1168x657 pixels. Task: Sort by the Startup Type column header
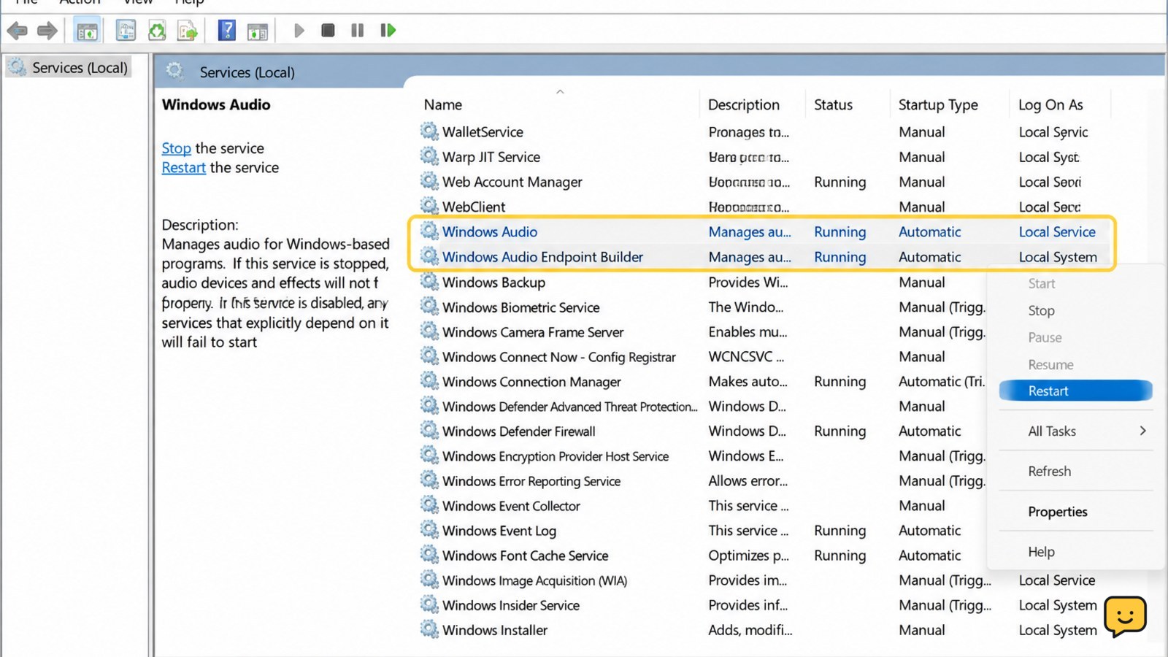[x=938, y=104]
